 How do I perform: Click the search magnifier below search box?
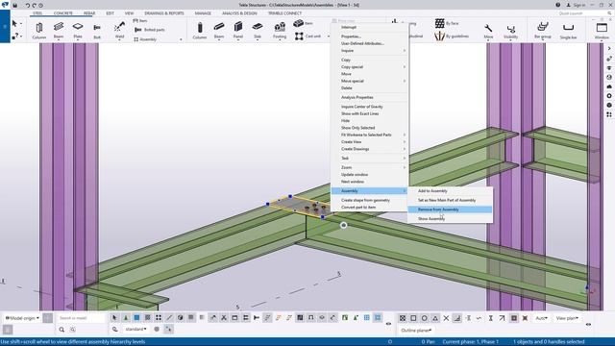click(x=61, y=330)
